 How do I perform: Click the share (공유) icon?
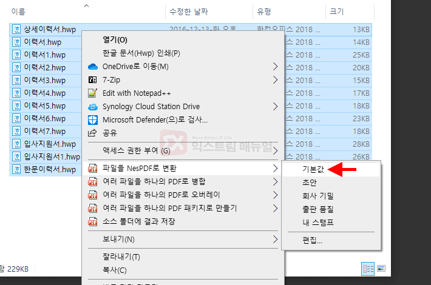pyautogui.click(x=92, y=133)
